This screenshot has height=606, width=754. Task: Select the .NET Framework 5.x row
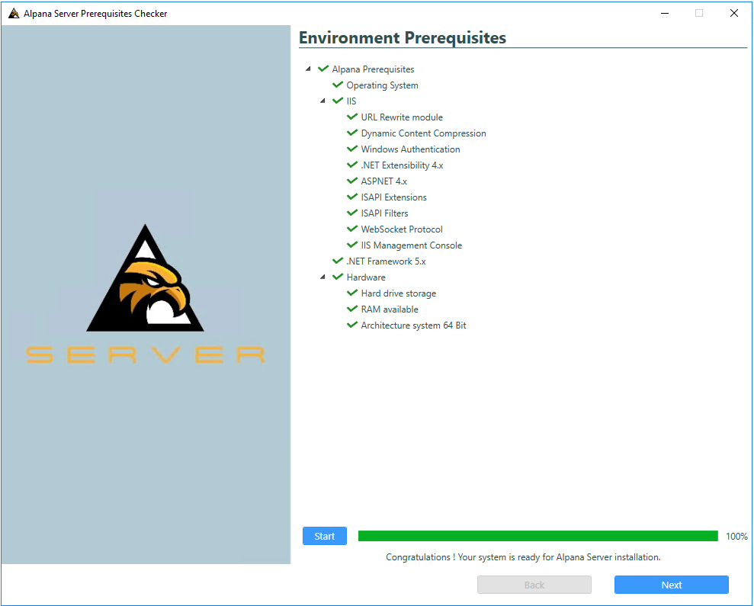[379, 261]
